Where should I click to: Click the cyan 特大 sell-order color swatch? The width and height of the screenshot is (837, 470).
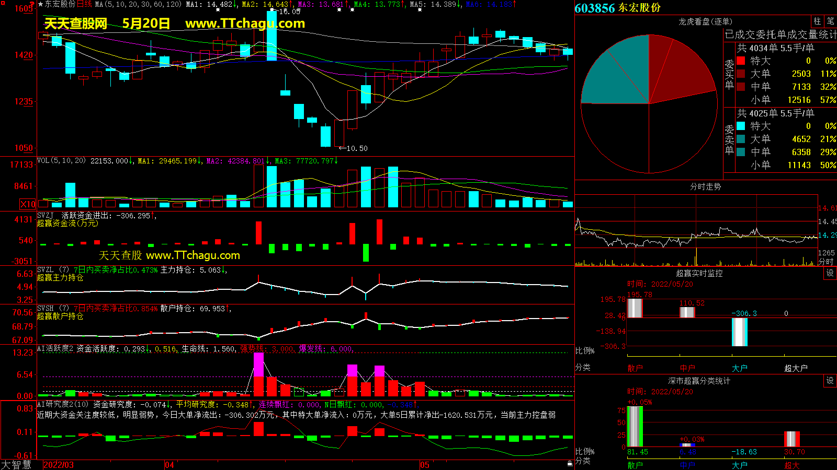pos(741,126)
